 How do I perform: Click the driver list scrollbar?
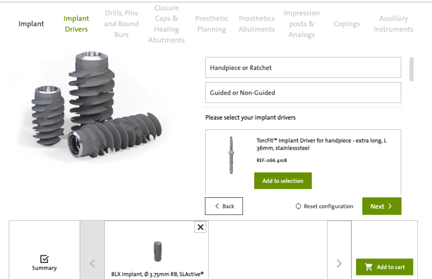point(411,69)
